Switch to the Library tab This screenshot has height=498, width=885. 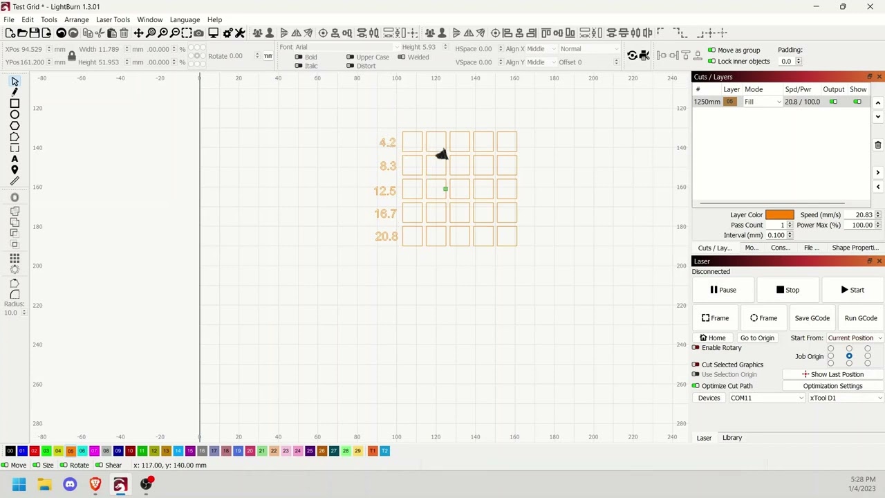pyautogui.click(x=732, y=438)
